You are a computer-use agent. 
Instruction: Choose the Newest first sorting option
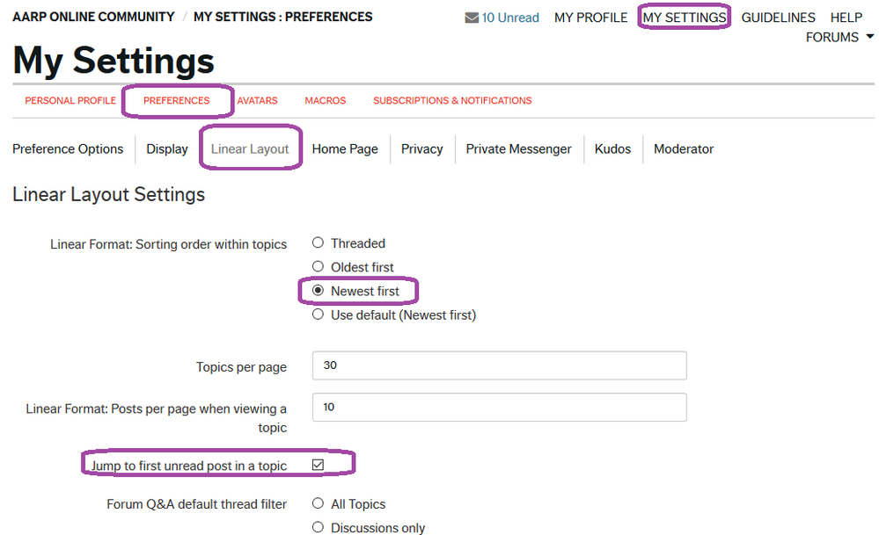[x=319, y=291]
